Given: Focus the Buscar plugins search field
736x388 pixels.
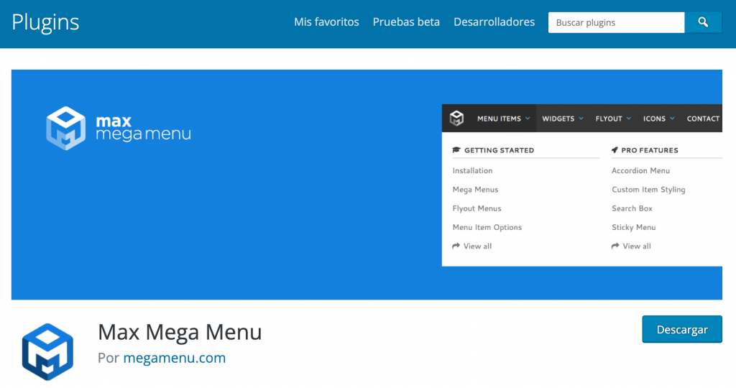Looking at the screenshot, I should click(x=616, y=22).
